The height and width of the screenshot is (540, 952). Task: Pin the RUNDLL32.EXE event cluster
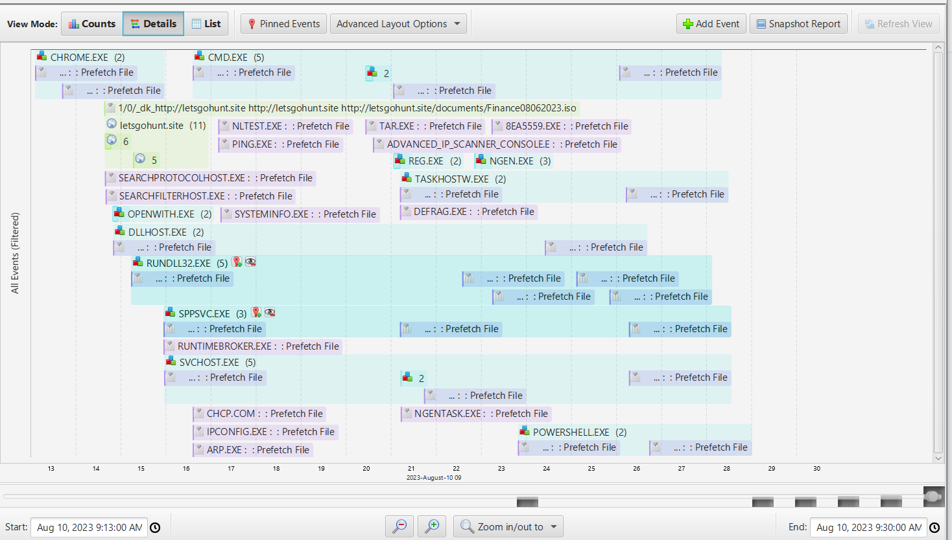pos(237,262)
